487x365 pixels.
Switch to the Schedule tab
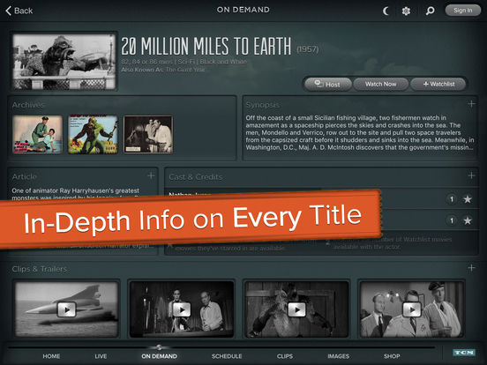click(x=227, y=356)
